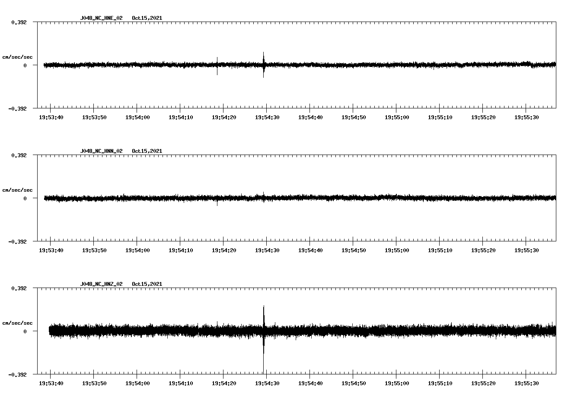
Task: Click the Oct15,2021 date on the HNE plot
Action: 147,18
